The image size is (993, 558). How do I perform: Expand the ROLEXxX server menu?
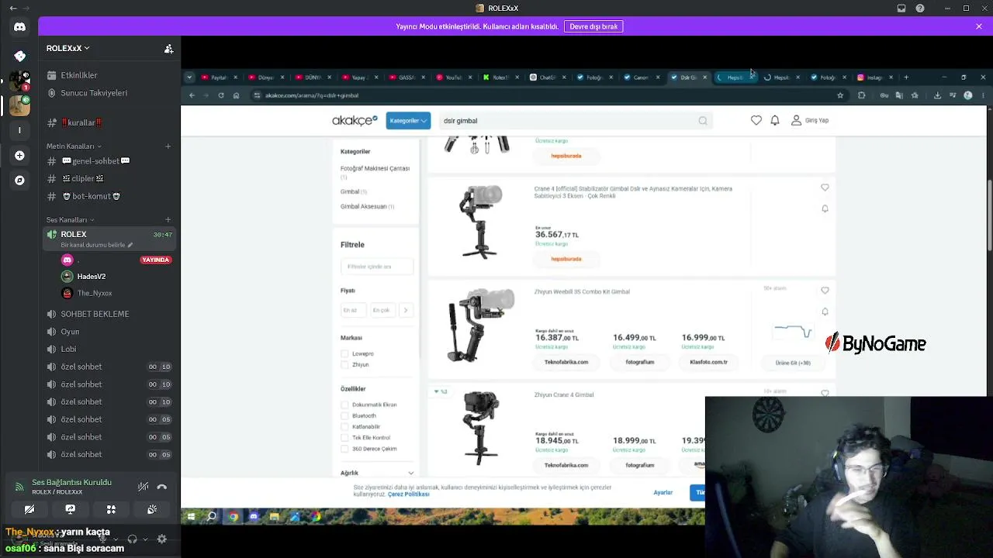(68, 48)
